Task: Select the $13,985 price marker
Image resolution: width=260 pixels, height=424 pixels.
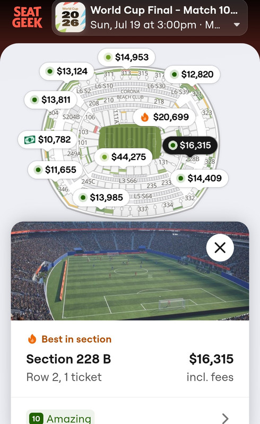Action: tap(101, 198)
